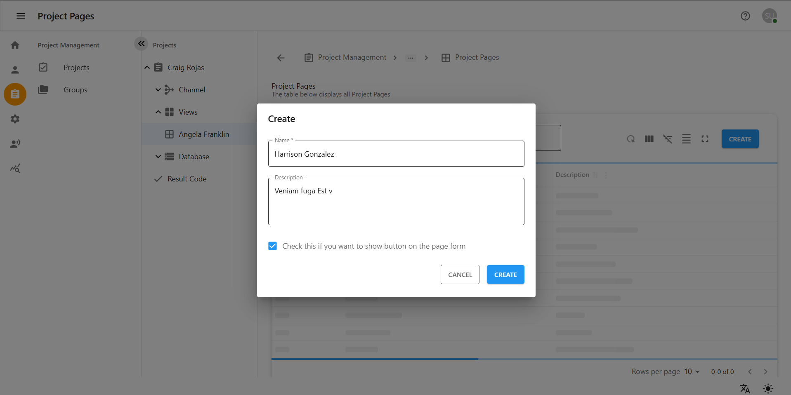Uncheck the show button on page form checkbox

pyautogui.click(x=272, y=246)
